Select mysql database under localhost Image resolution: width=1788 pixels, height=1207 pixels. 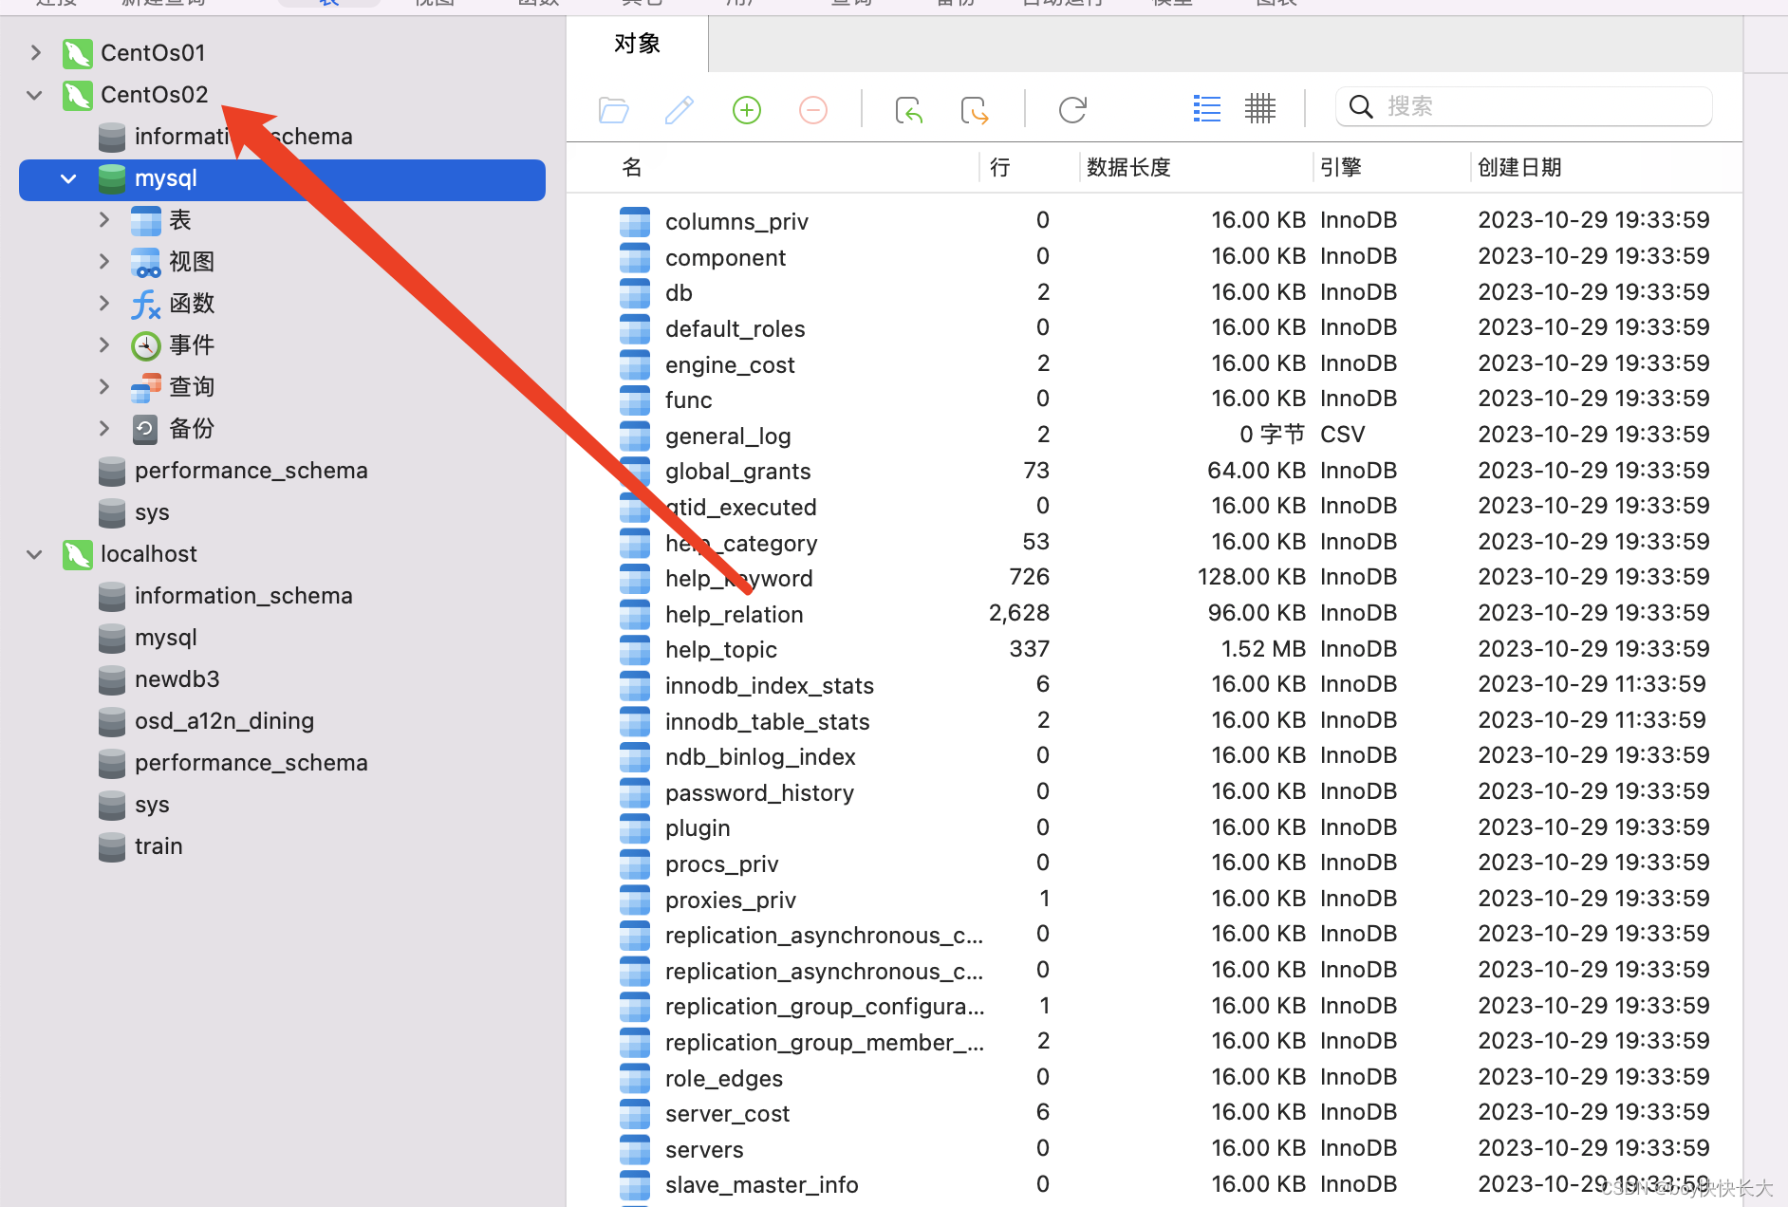[x=165, y=638]
